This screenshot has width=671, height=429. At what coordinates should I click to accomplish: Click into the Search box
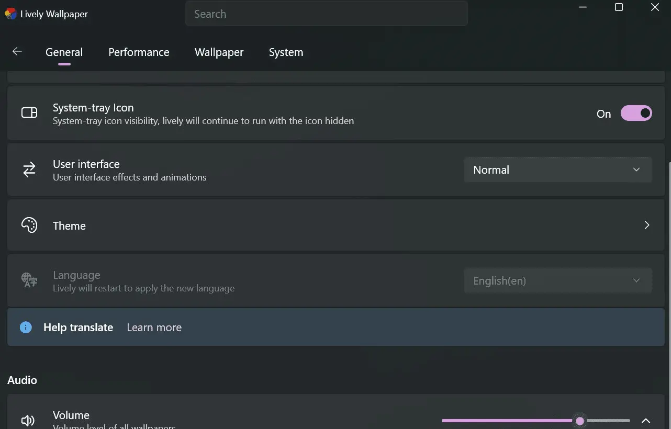326,14
